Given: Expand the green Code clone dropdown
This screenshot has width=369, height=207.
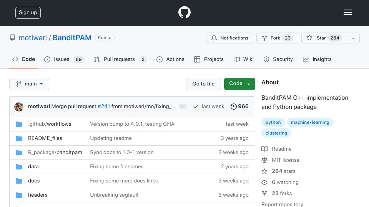Looking at the screenshot, I should pos(239,84).
